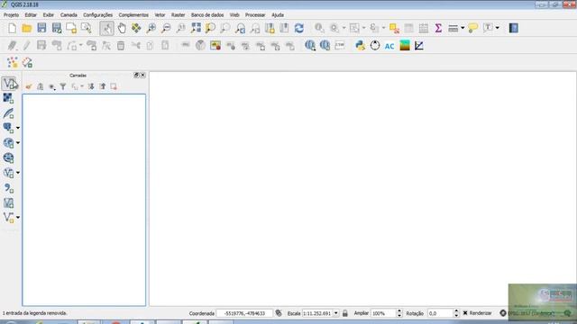The width and height of the screenshot is (577, 324).
Task: Select the Pan Map hand tool
Action: click(x=122, y=28)
